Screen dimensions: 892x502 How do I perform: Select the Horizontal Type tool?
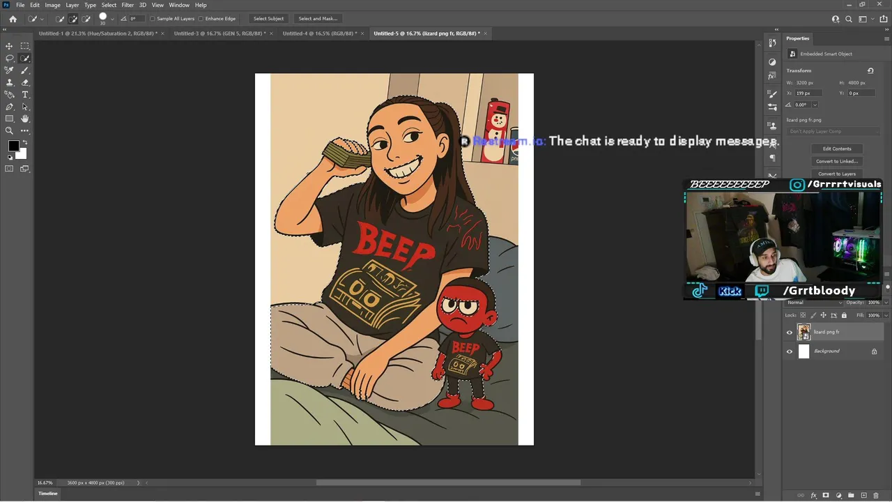tap(24, 94)
